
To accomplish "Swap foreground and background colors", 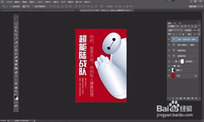I will (17, 94).
